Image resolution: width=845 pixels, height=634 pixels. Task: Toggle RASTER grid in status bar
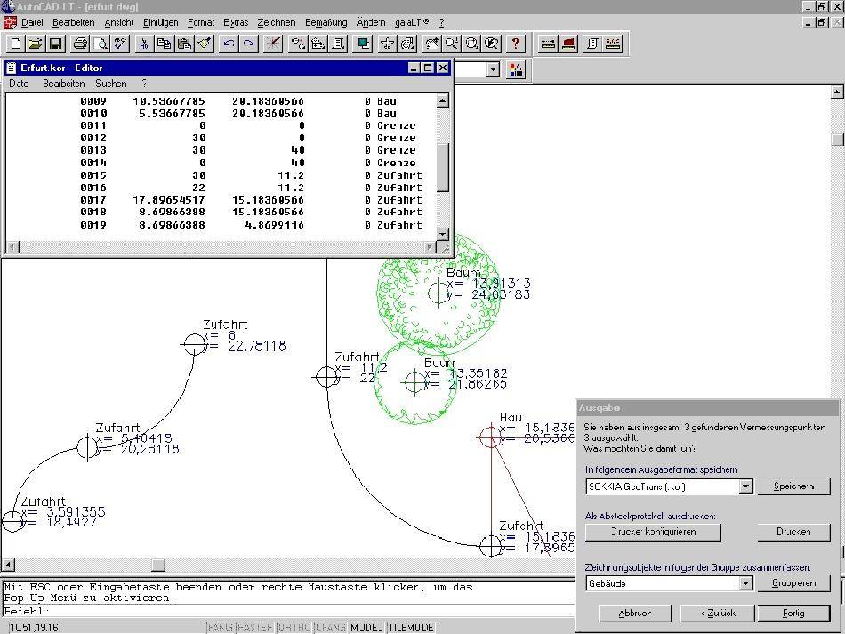pos(255,628)
